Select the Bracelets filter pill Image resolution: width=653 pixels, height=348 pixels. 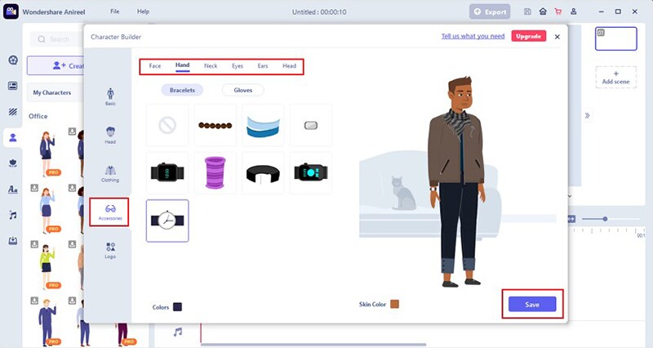click(182, 90)
